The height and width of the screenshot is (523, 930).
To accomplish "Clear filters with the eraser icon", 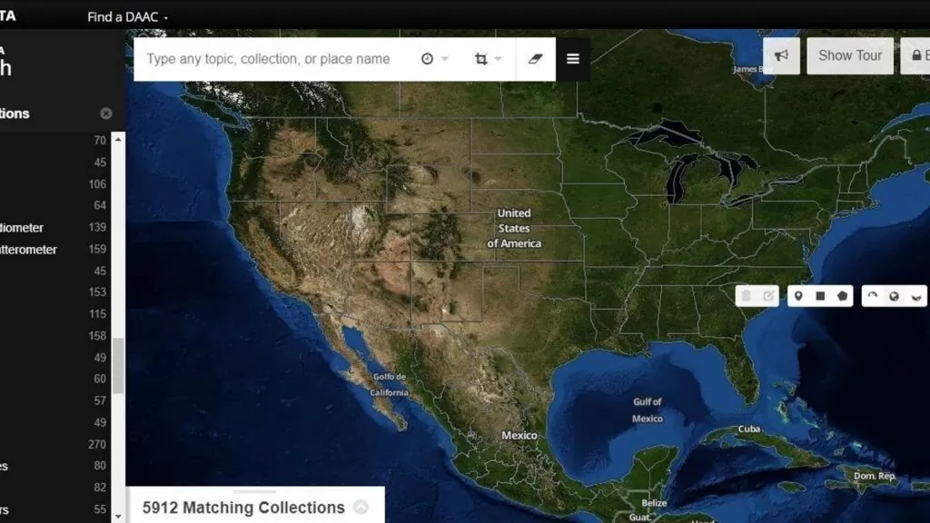I will [x=535, y=59].
